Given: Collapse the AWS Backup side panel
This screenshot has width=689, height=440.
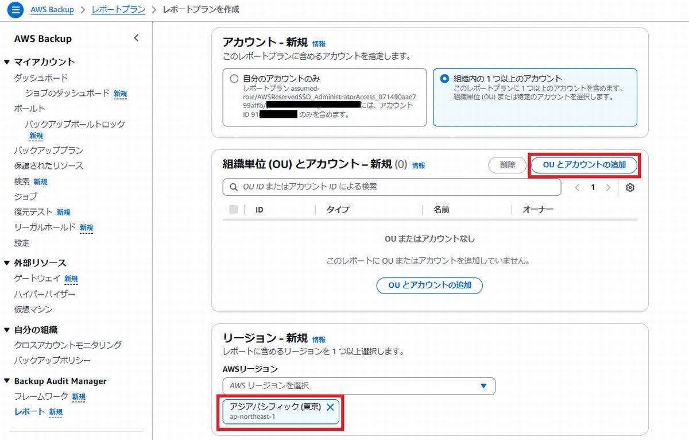Looking at the screenshot, I should point(136,38).
